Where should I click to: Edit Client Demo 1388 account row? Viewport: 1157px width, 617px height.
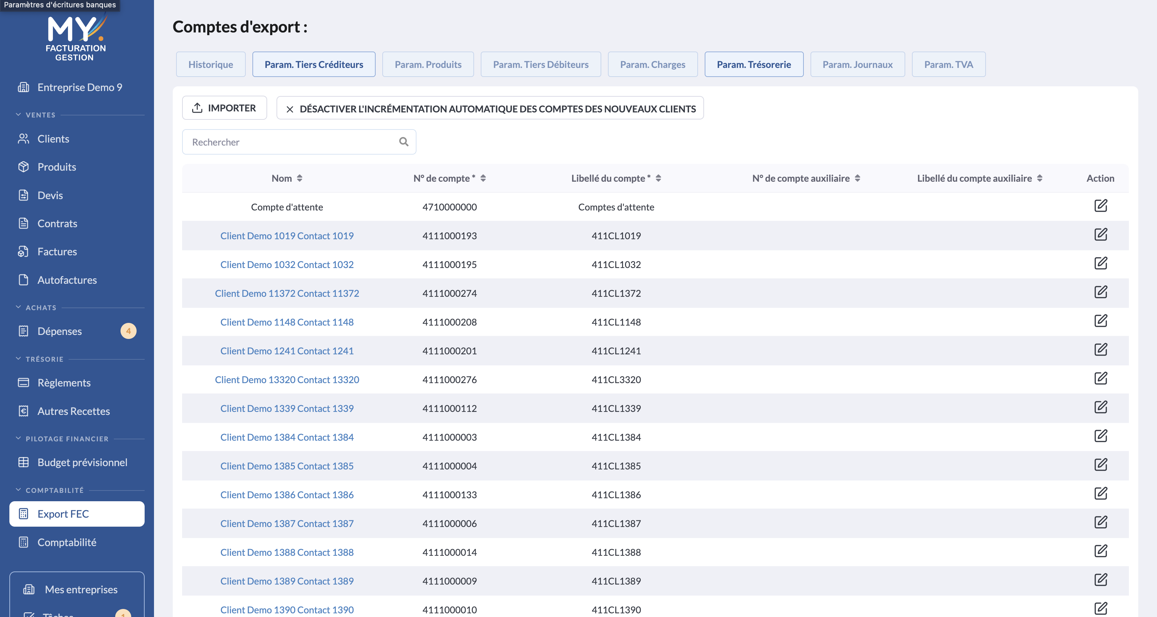1100,550
